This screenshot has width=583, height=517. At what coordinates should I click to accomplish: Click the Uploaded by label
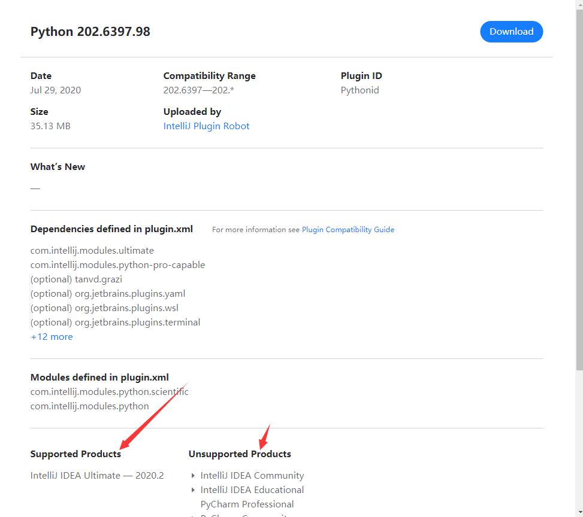click(192, 112)
